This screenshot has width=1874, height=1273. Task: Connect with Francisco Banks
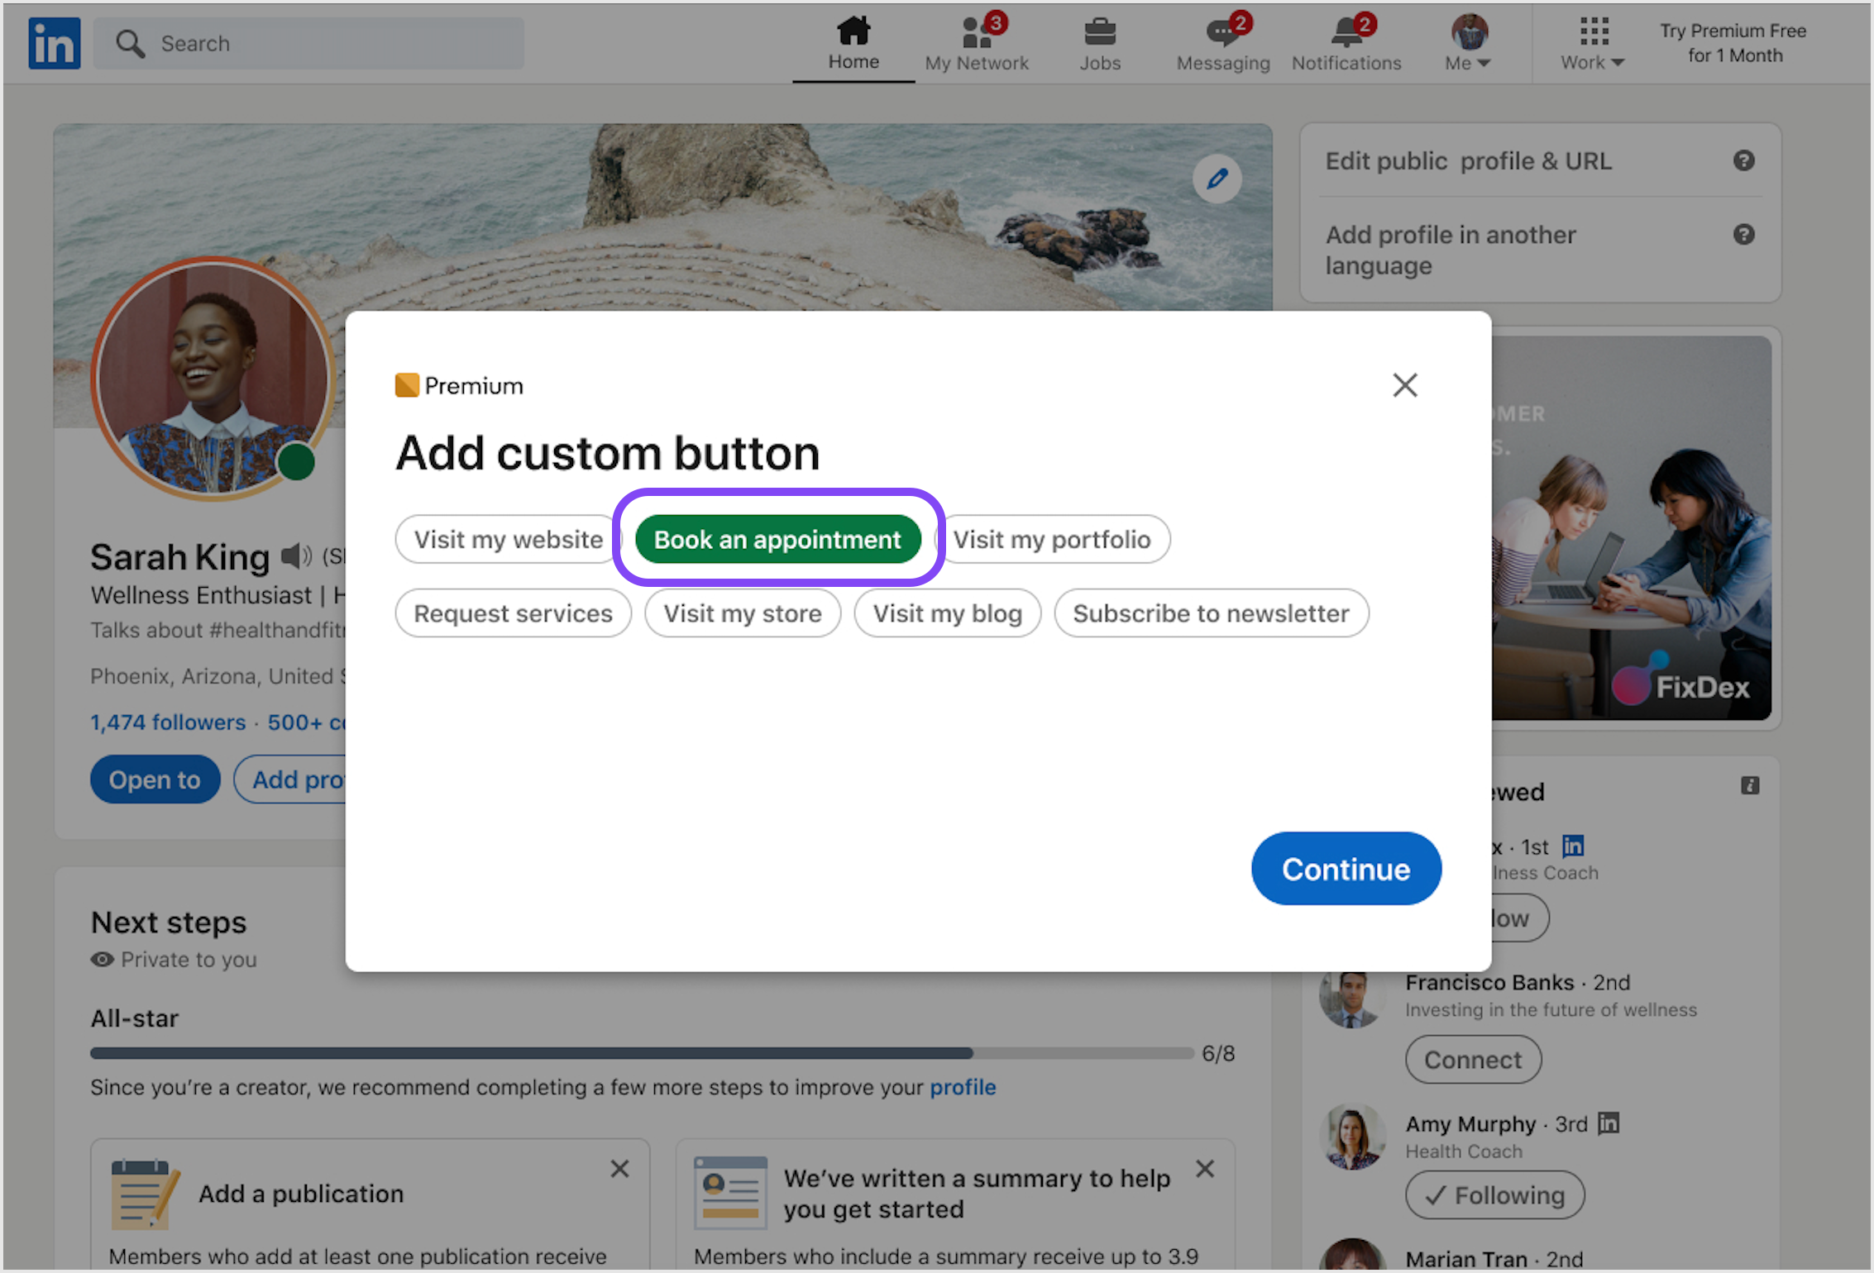coord(1473,1059)
